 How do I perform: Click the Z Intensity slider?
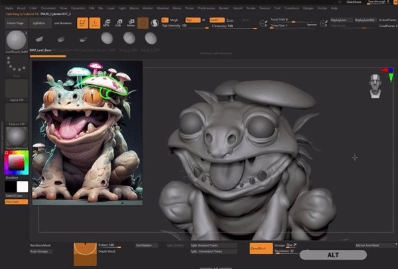233,26
